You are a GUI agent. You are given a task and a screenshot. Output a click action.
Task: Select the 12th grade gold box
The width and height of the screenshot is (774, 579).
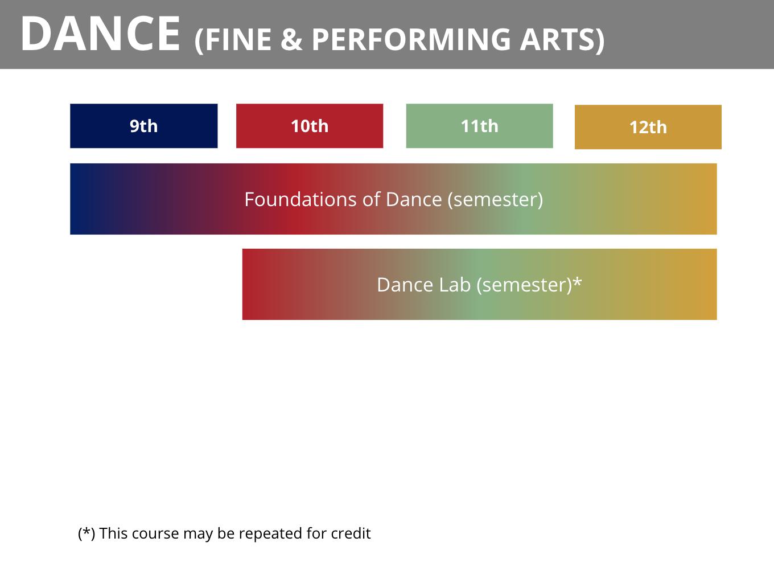[648, 127]
